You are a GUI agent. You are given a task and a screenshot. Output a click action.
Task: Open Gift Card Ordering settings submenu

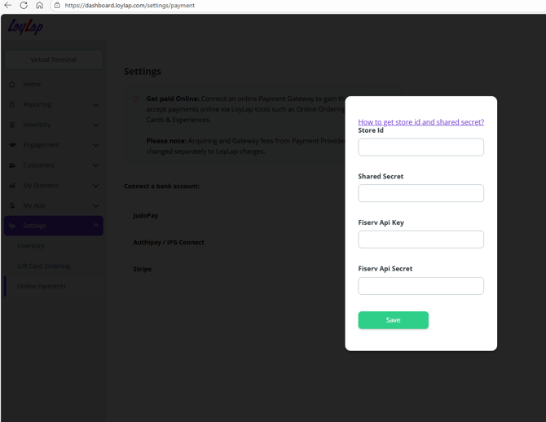tap(43, 266)
